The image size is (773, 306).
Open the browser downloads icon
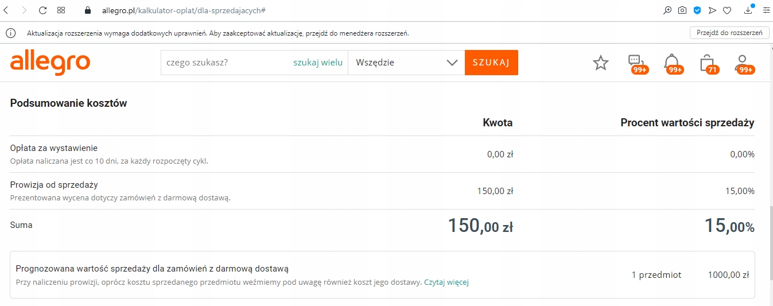coord(749,10)
